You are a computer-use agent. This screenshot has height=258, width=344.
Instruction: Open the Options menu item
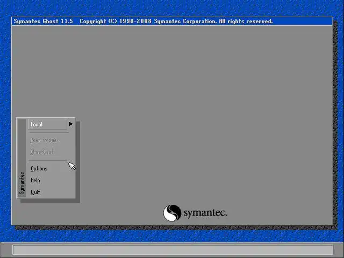coord(39,168)
